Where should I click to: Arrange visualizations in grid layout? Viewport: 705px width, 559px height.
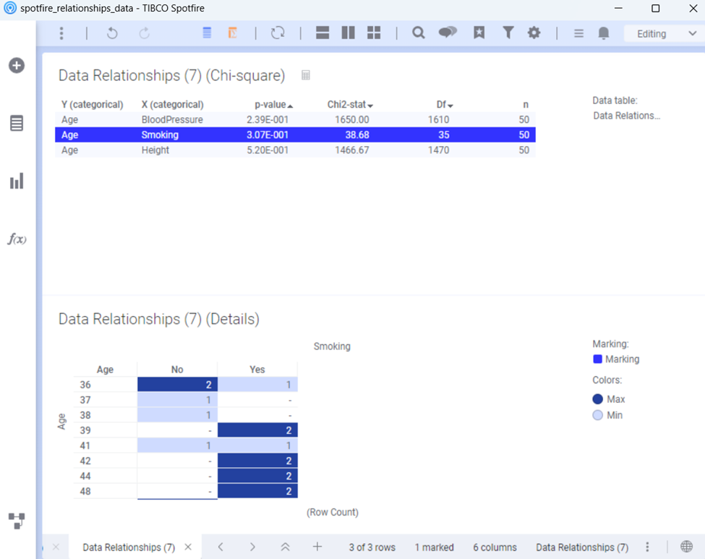[374, 33]
